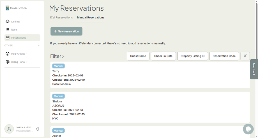The image size is (258, 138).
Task: Click Jessica Host's avatar icon
Action: 9,129
